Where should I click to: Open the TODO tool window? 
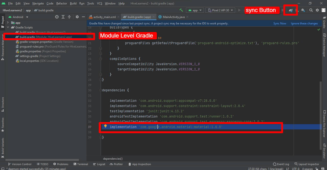(42, 164)
